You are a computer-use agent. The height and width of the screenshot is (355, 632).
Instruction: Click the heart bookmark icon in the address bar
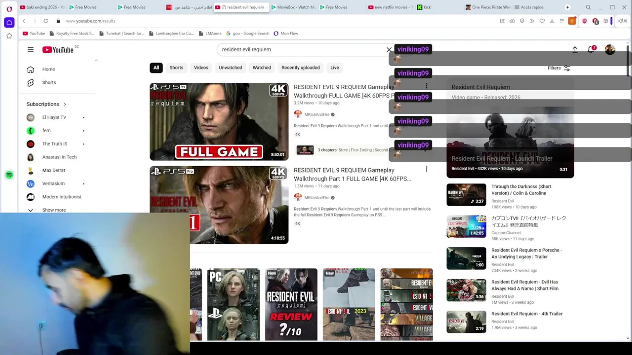542,21
